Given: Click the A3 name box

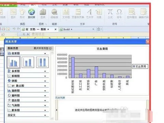Looking at the screenshot, I should [x=9, y=34].
